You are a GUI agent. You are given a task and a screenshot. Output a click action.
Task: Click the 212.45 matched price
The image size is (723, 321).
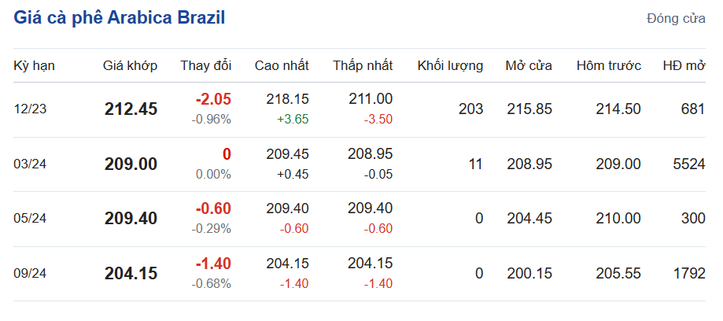point(131,109)
